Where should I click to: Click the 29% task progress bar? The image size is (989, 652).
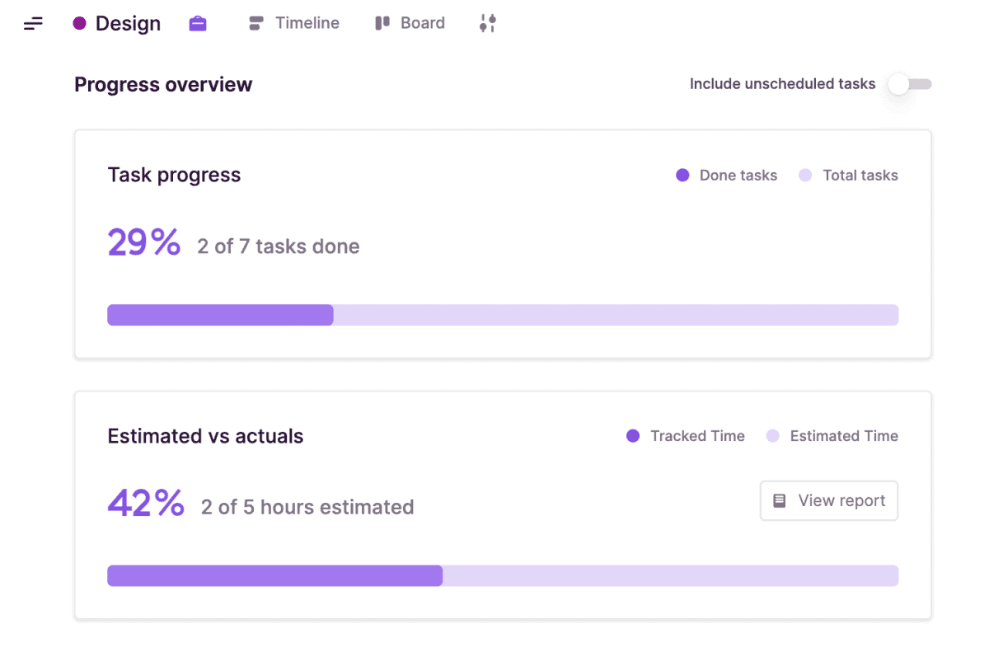pyautogui.click(x=503, y=314)
